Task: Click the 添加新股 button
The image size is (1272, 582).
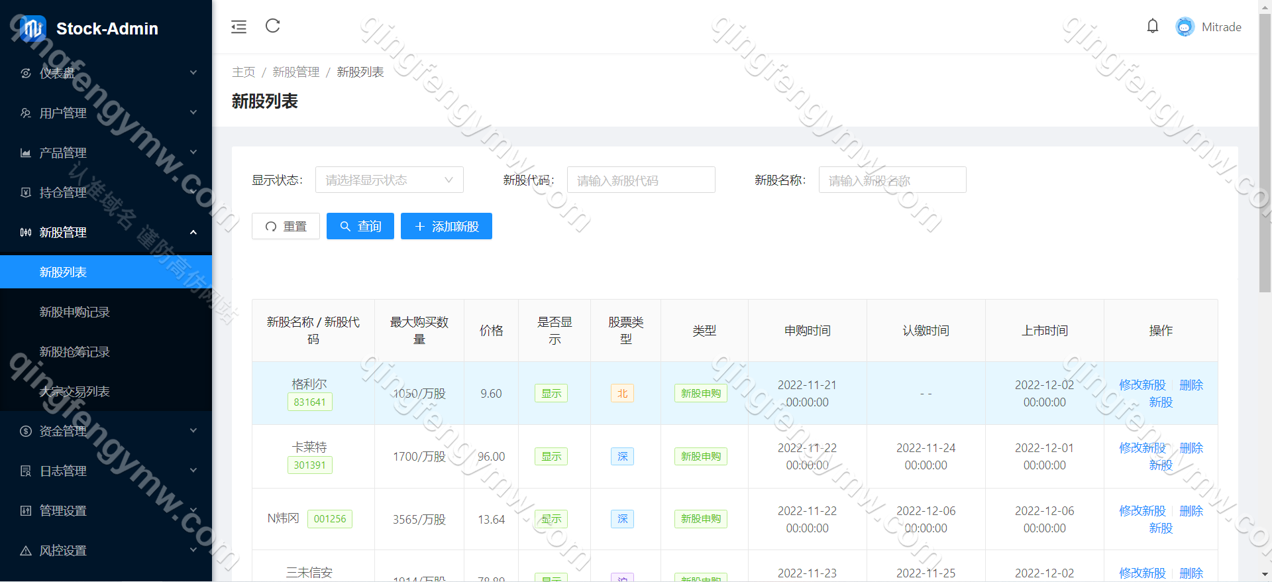Action: coord(446,226)
